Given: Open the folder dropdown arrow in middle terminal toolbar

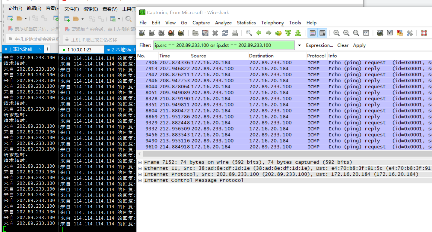Looking at the screenshot, I should (x=82, y=19).
